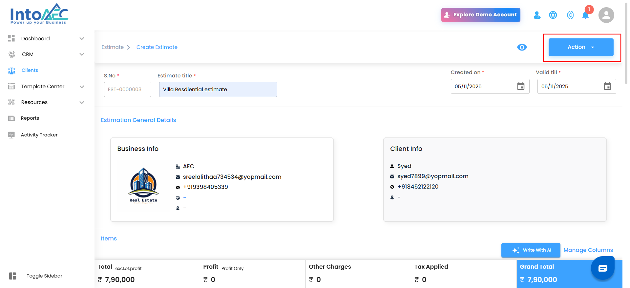
Task: Click the Write With AI button
Action: tap(531, 250)
